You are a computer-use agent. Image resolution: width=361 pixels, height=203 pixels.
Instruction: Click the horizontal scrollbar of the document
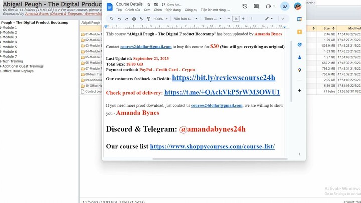[x=220, y=159]
